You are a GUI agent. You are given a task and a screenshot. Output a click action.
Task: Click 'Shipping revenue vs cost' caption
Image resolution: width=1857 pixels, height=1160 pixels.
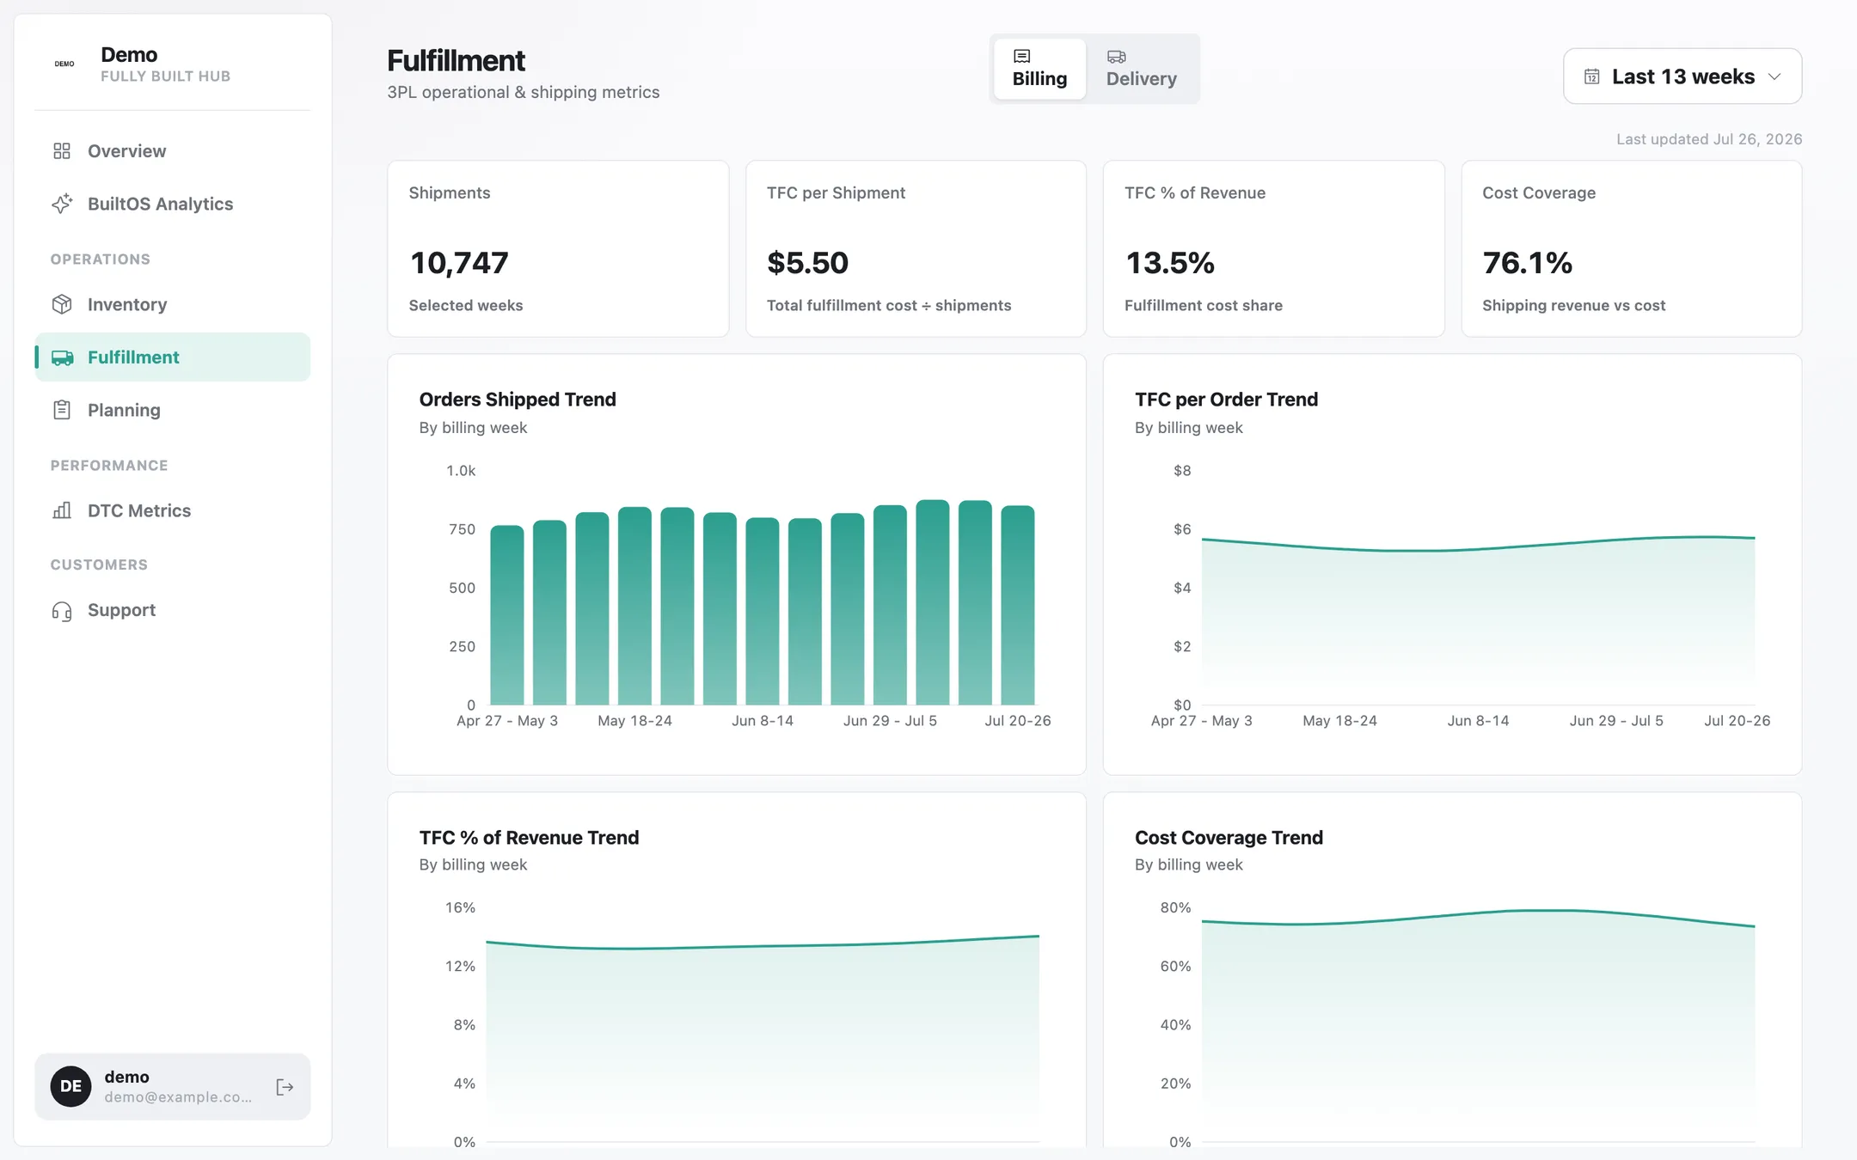click(1573, 306)
